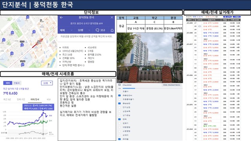Viewport: 251px width, 141px height.
Task: Click the topmost blue apartment marker on map
Action: coord(28,17)
